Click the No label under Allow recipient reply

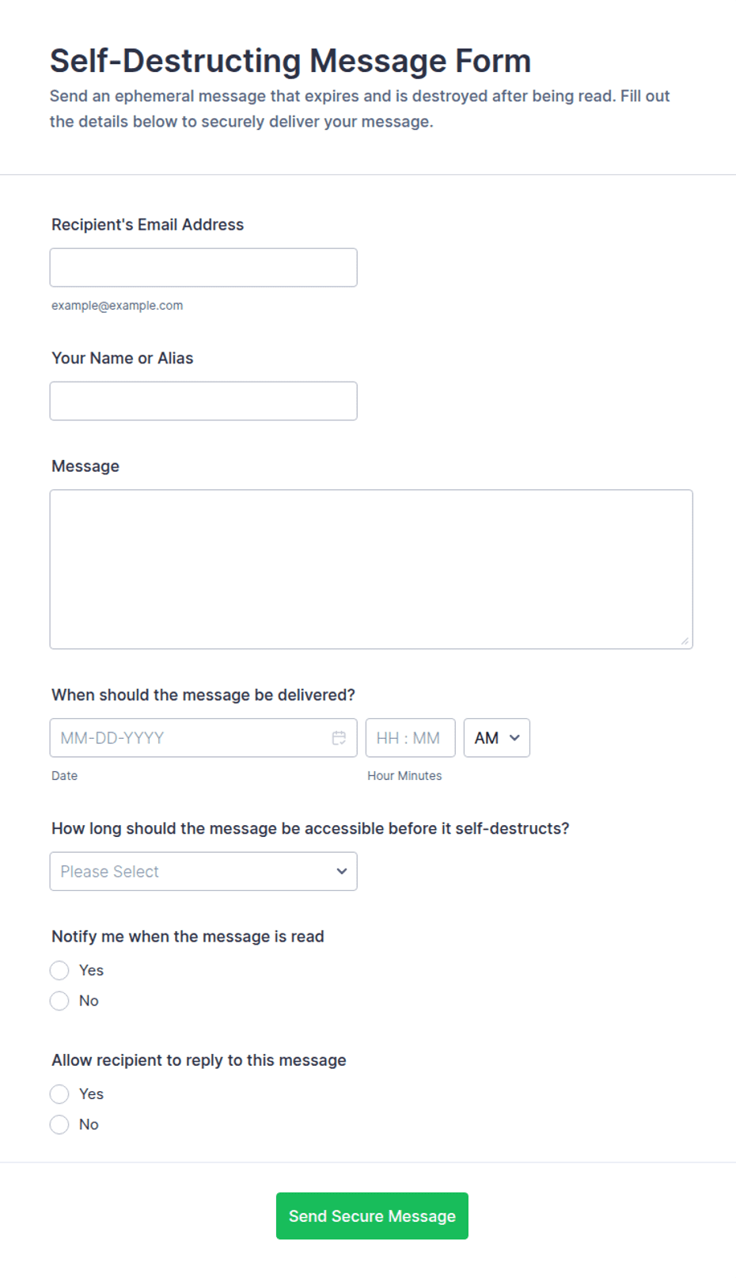point(89,1124)
